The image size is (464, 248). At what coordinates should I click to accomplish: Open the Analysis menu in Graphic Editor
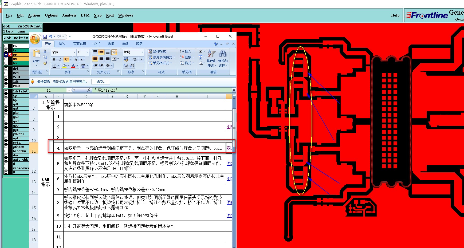click(69, 15)
